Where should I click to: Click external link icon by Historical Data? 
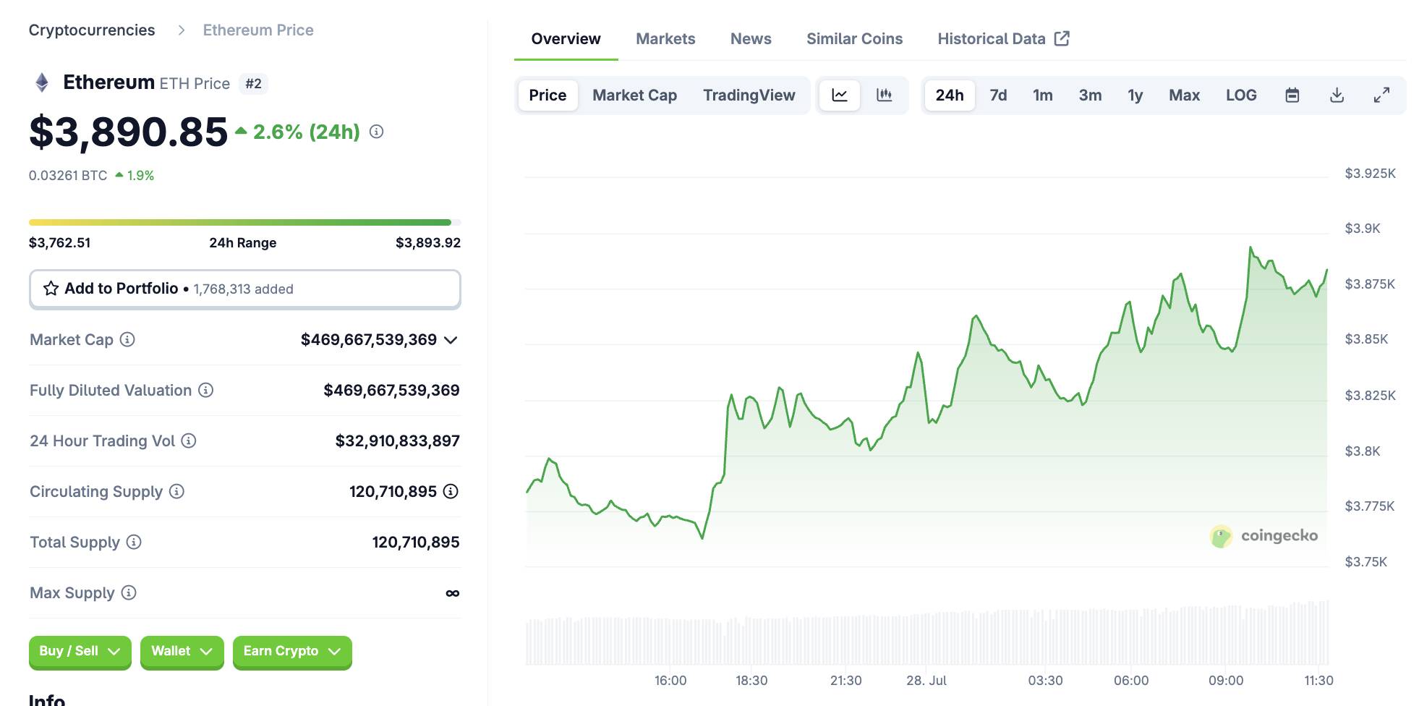tap(1062, 38)
